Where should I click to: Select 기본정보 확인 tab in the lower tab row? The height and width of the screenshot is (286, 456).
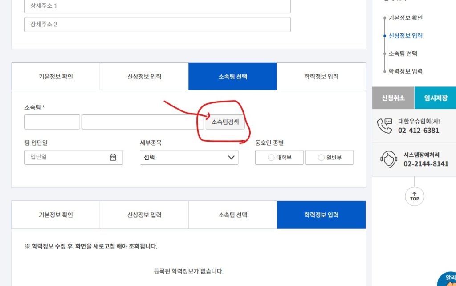point(56,215)
